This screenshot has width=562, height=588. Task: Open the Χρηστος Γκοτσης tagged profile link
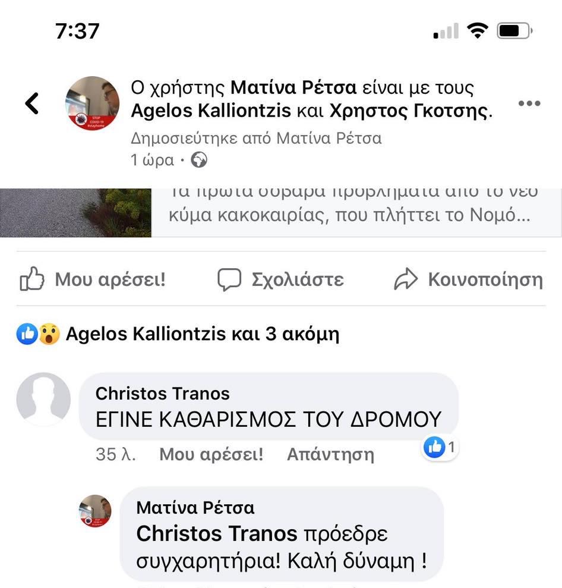pos(409,111)
